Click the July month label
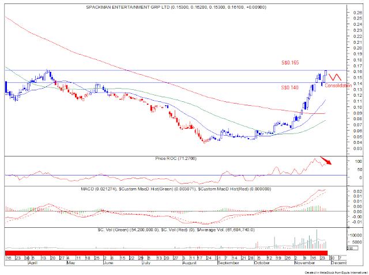 [146, 263]
